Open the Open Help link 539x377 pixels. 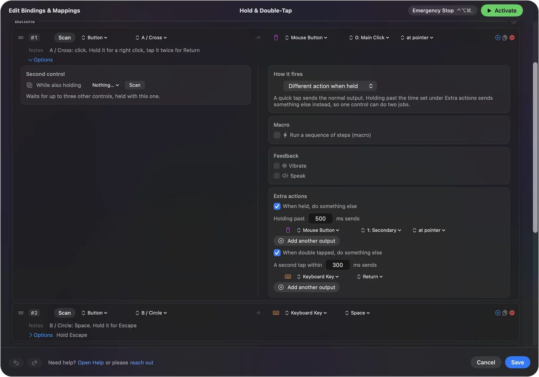(x=91, y=363)
